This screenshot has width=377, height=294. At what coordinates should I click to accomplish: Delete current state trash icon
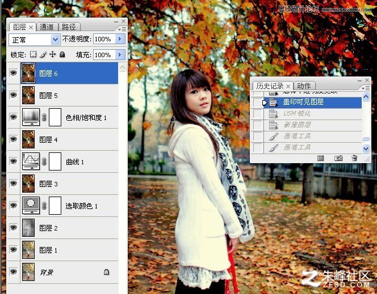click(x=354, y=158)
